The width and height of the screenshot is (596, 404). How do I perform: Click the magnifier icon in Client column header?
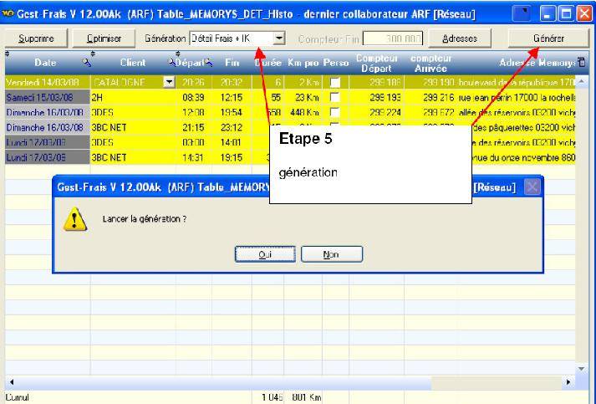click(x=172, y=63)
